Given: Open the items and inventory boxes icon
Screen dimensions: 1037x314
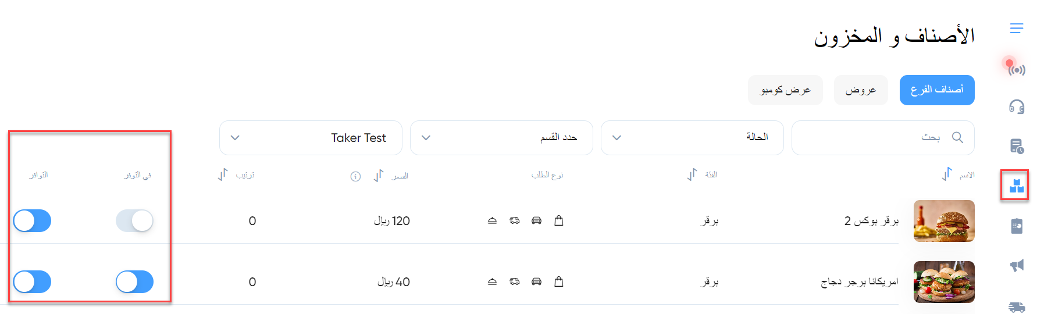Looking at the screenshot, I should point(1016,185).
